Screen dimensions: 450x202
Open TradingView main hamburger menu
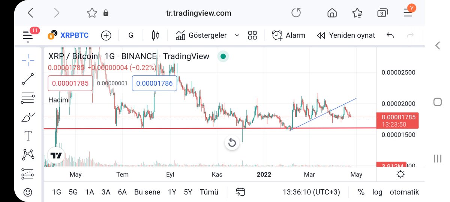[28, 36]
